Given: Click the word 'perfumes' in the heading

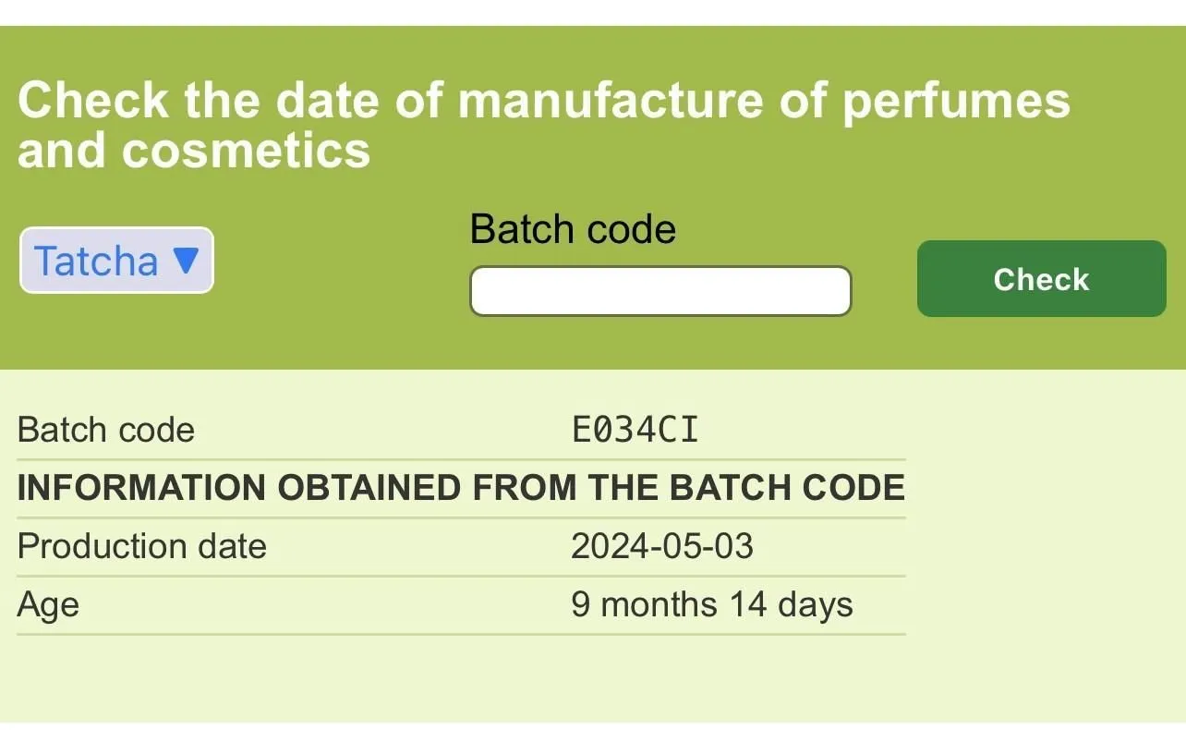Looking at the screenshot, I should 955,102.
